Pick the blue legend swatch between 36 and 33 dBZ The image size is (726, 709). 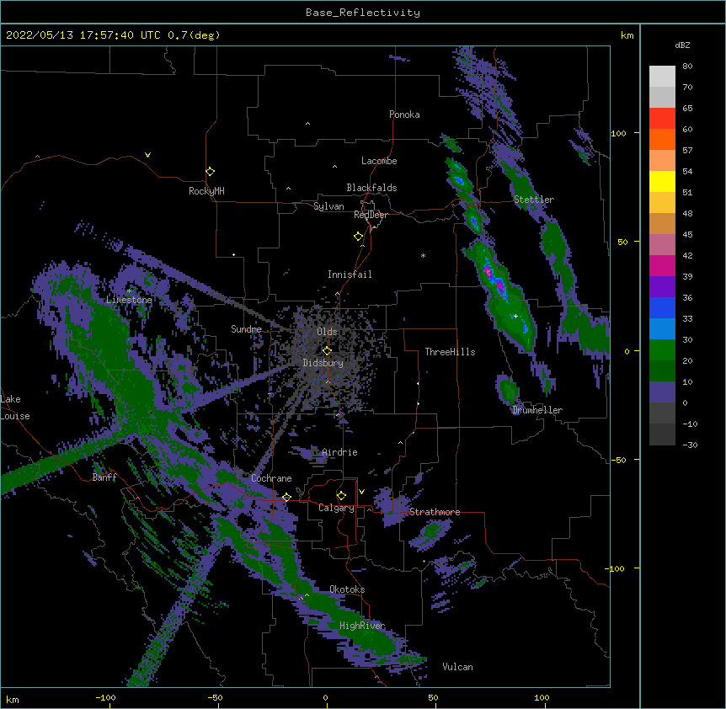[x=662, y=307]
